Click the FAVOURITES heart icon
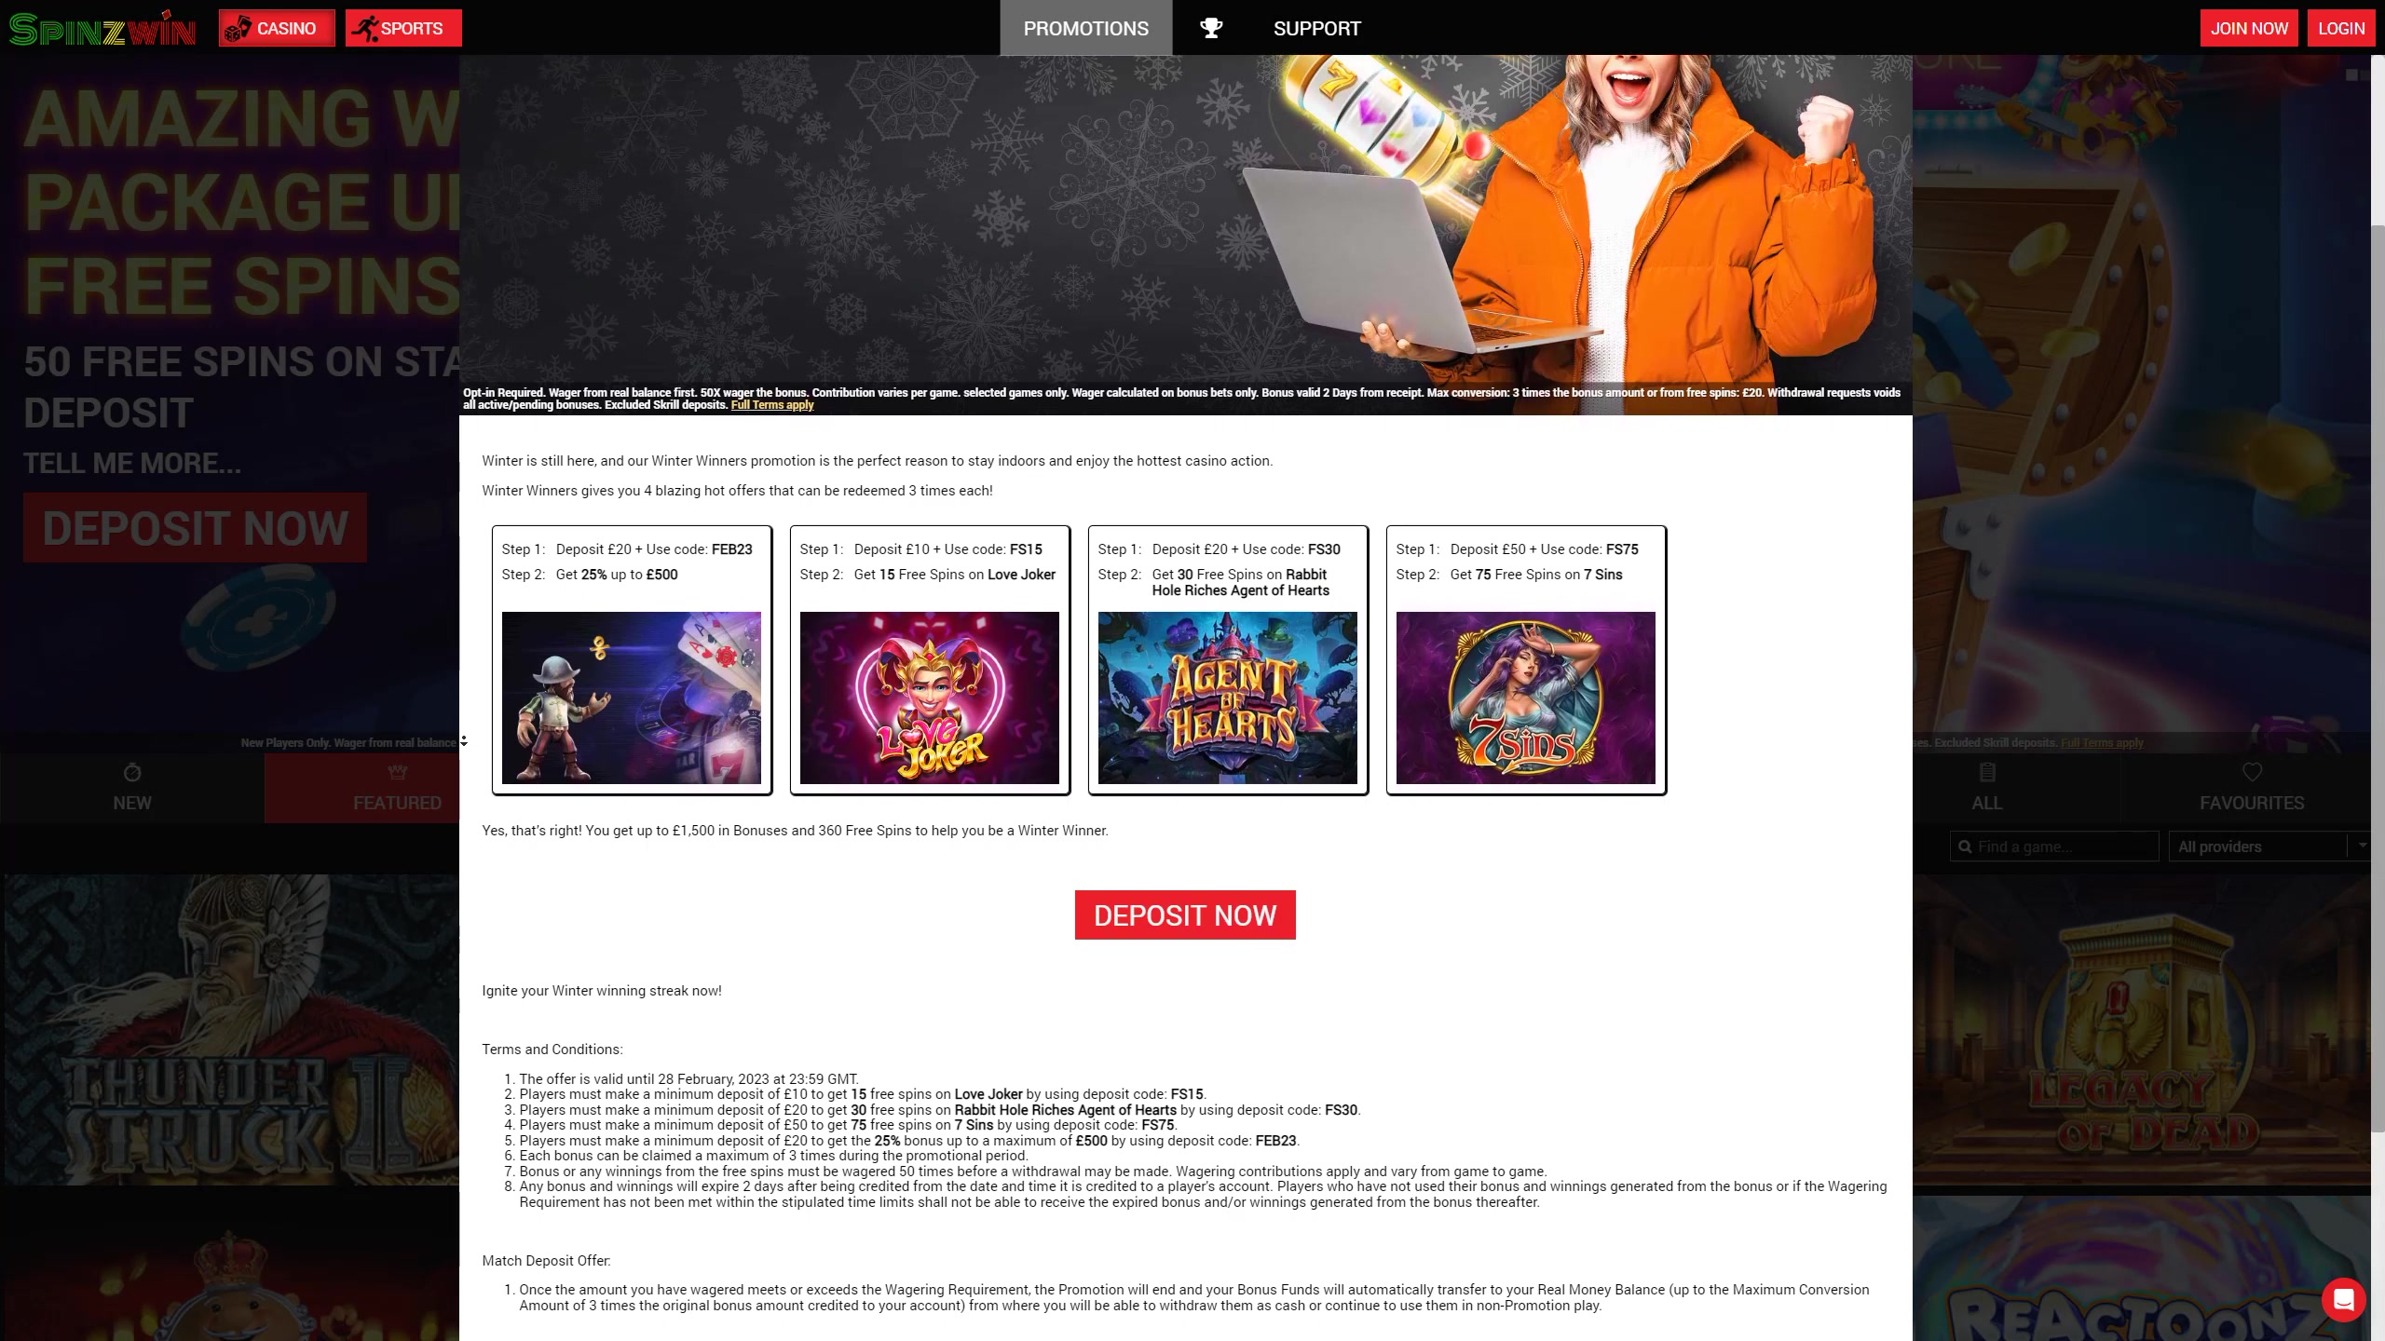The height and width of the screenshot is (1341, 2385). click(2252, 772)
